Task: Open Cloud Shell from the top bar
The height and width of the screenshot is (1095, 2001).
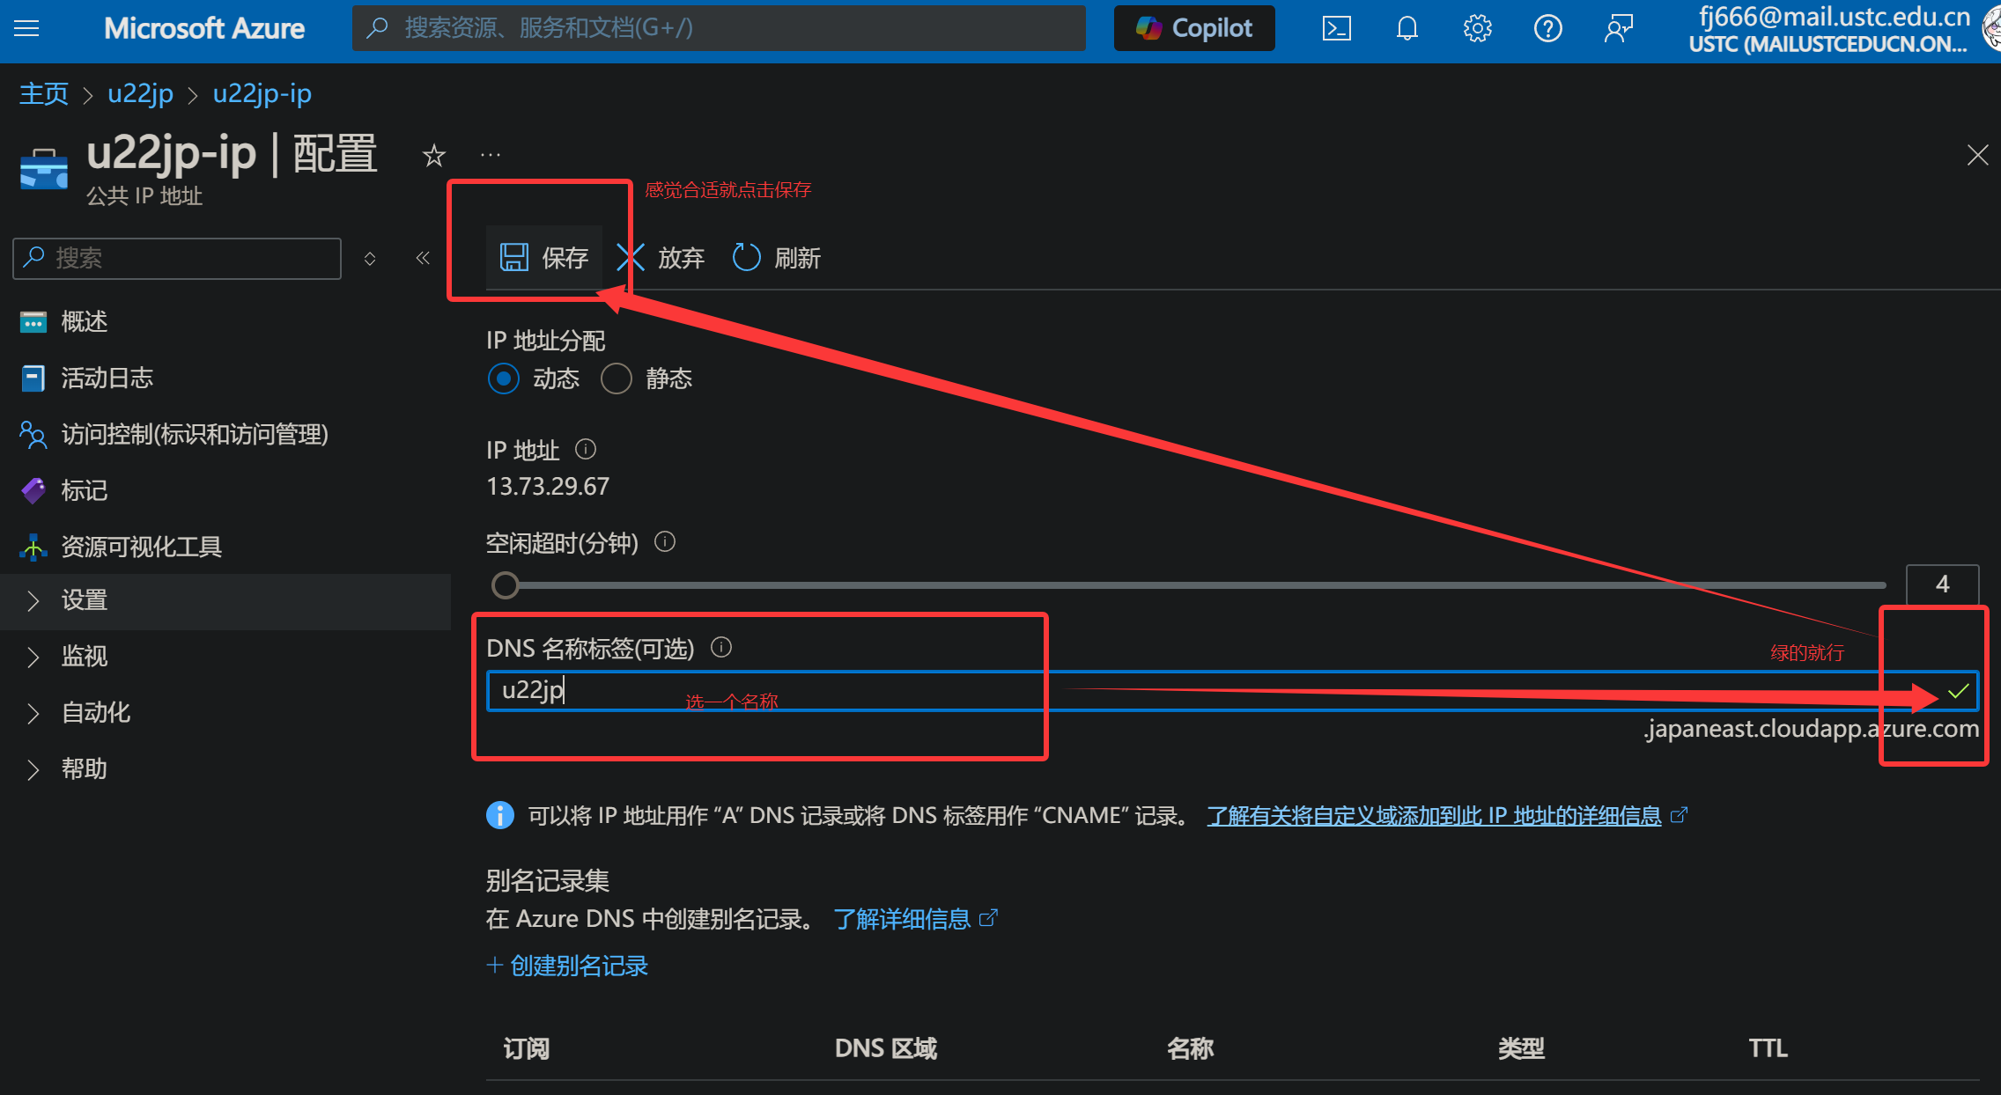Action: (1336, 29)
